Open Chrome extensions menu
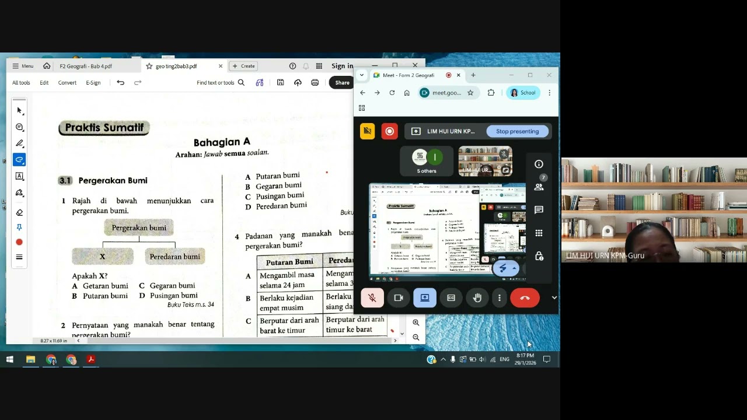The width and height of the screenshot is (747, 420). pyautogui.click(x=491, y=93)
